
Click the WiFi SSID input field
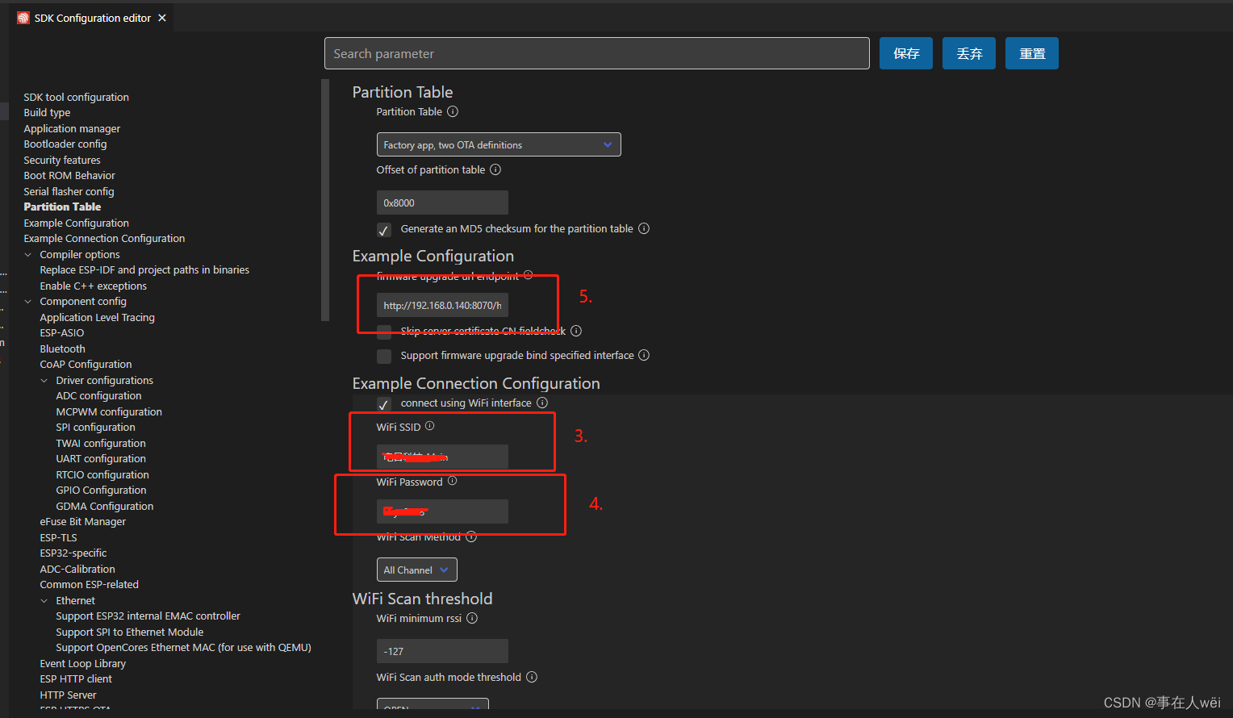[442, 457]
